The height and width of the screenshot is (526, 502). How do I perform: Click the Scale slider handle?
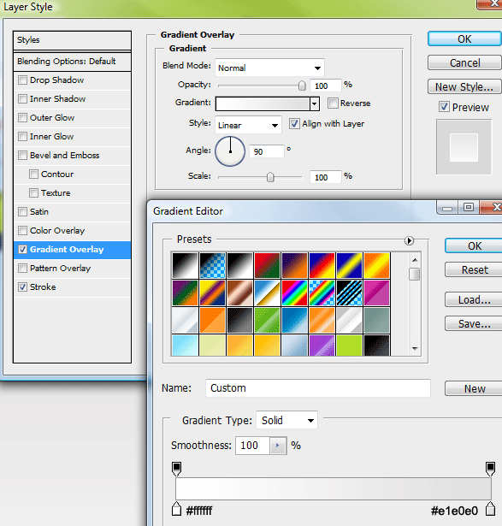coord(270,177)
